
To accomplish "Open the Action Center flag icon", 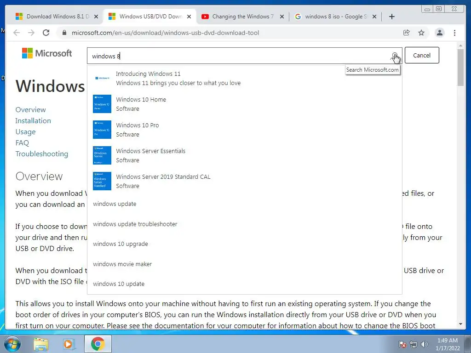I will (x=402, y=344).
